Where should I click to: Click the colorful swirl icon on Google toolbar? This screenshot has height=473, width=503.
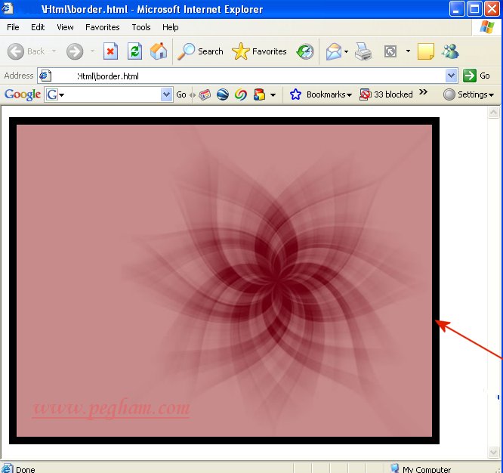coord(241,94)
